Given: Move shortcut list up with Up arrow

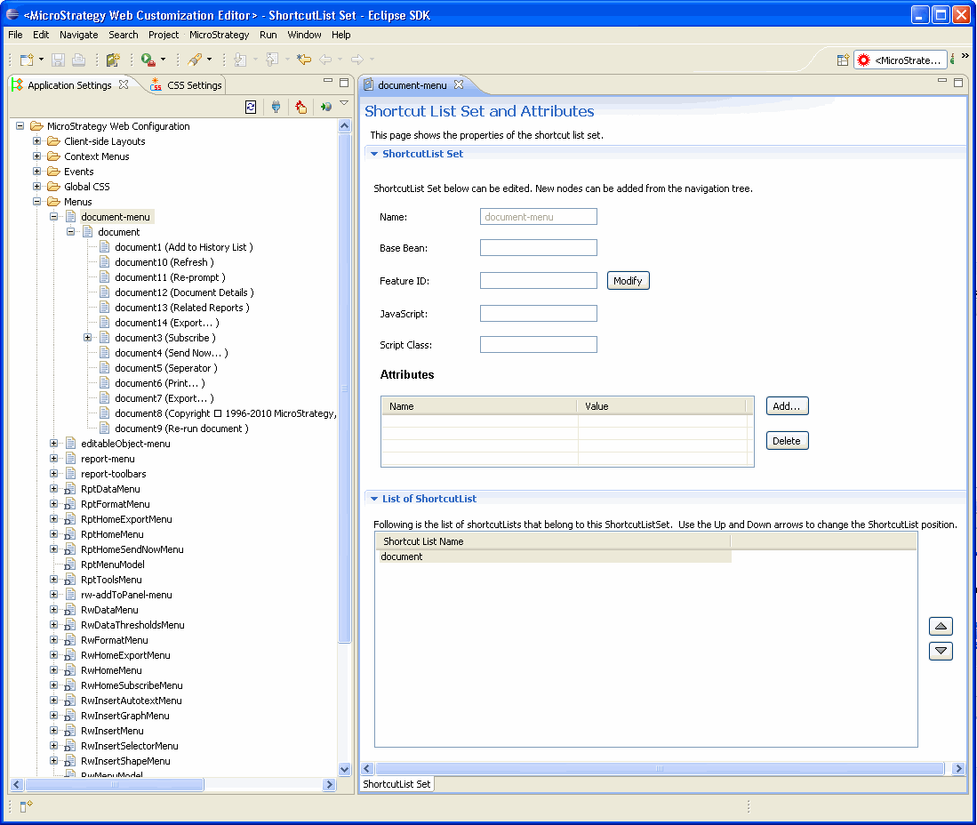Looking at the screenshot, I should coord(941,626).
